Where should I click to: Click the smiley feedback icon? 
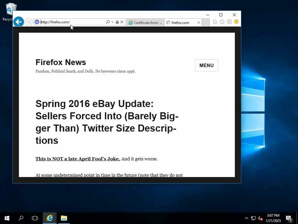236,22
